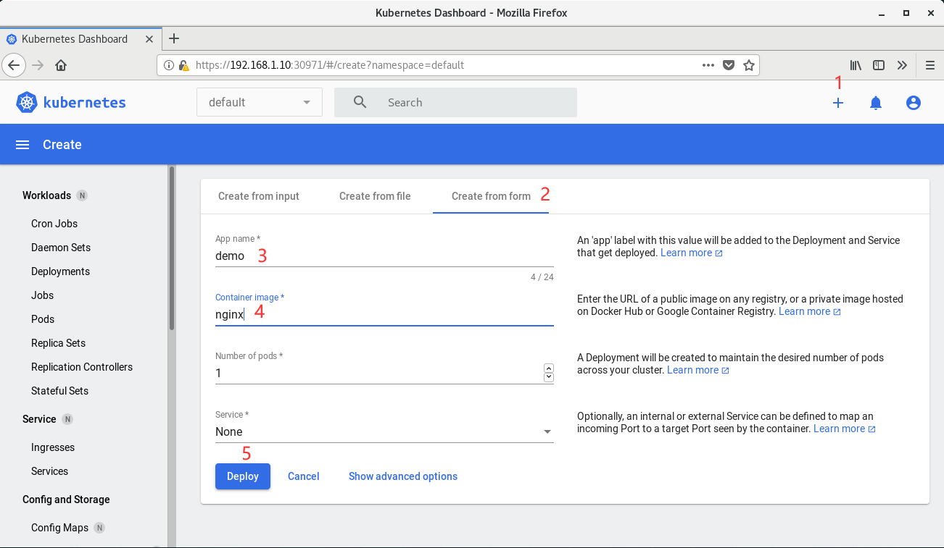Open the default namespace dropdown
Image resolution: width=944 pixels, height=548 pixels.
point(259,102)
